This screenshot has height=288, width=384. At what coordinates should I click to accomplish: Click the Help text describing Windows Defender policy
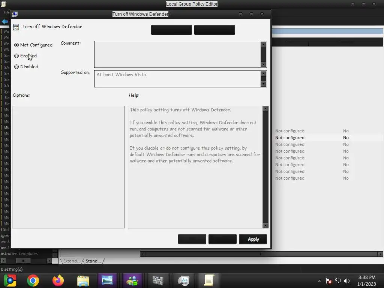pyautogui.click(x=195, y=135)
